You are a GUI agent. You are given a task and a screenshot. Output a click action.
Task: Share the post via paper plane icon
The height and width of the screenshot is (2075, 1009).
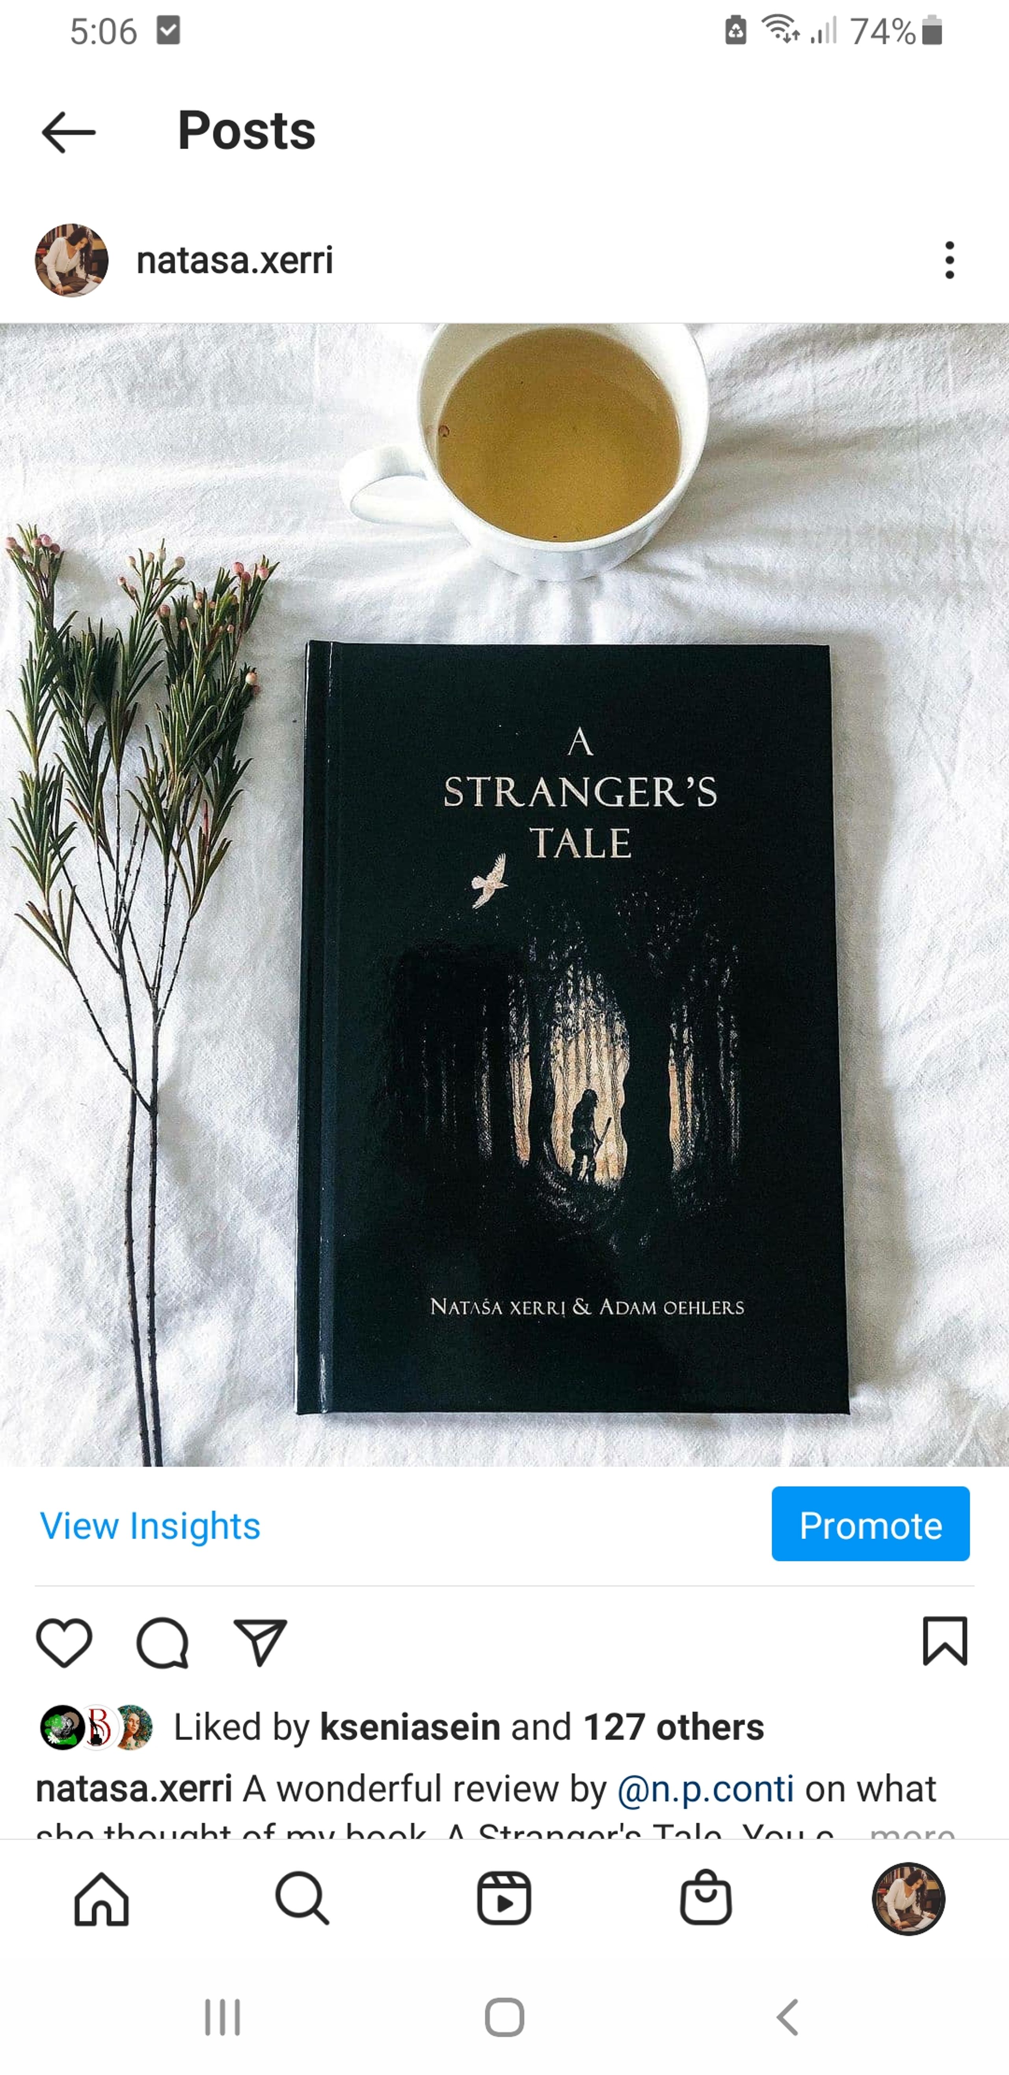tap(260, 1642)
